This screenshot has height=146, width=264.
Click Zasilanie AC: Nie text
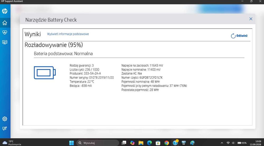132,74
